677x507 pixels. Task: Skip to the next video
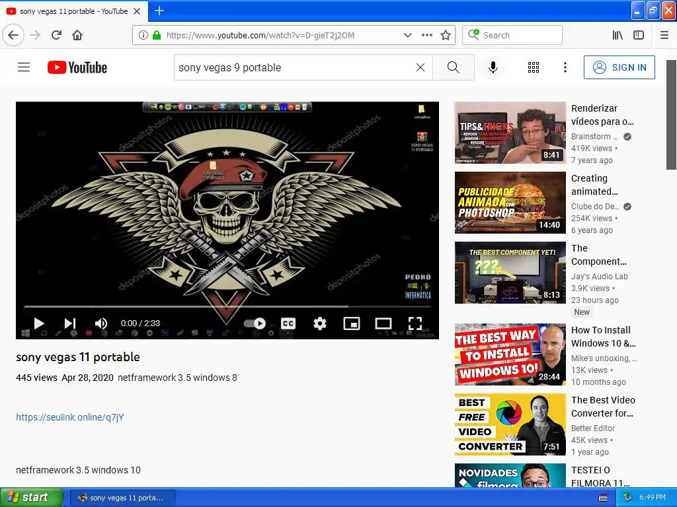click(70, 323)
